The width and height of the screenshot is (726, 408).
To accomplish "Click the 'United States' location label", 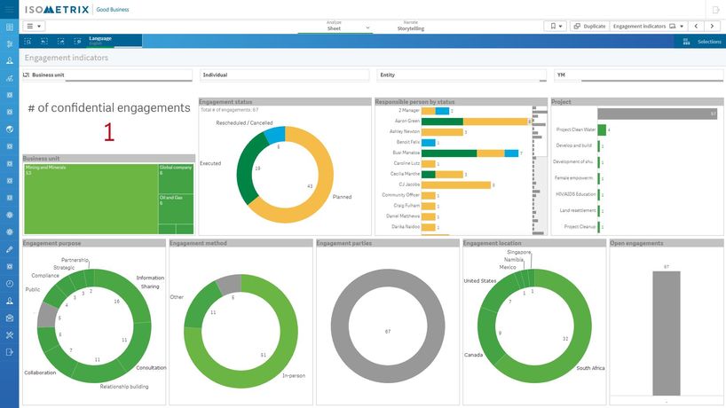I will click(480, 281).
